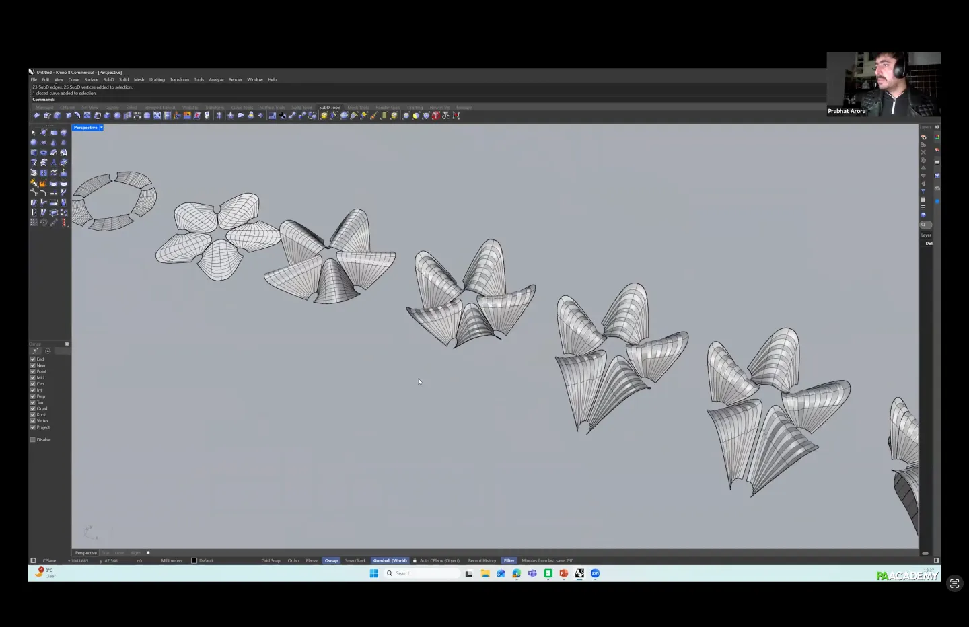Expand the Perspective viewport dropdown arrow

point(101,128)
